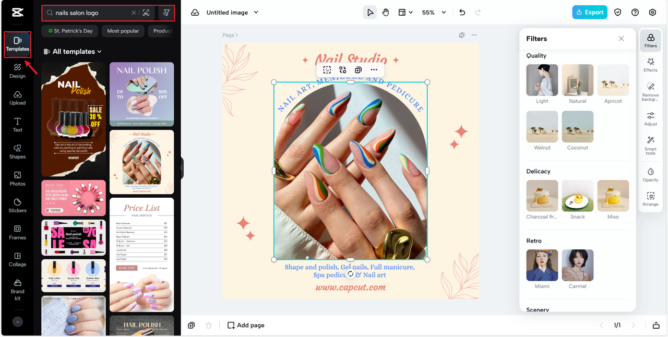Open the 55% zoom dropdown
668x337 pixels.
click(x=434, y=13)
